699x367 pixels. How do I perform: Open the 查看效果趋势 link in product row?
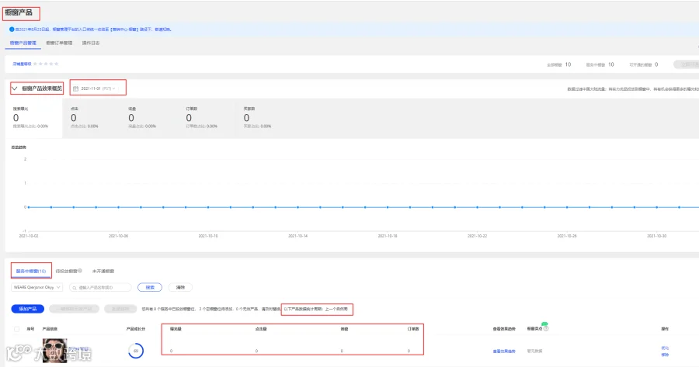(x=504, y=351)
